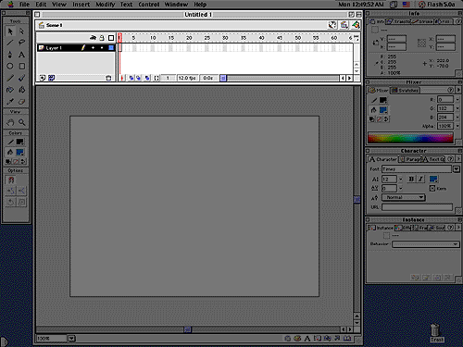The width and height of the screenshot is (463, 347).
Task: Click the Center Frame button in timeline
Action: coord(122,78)
